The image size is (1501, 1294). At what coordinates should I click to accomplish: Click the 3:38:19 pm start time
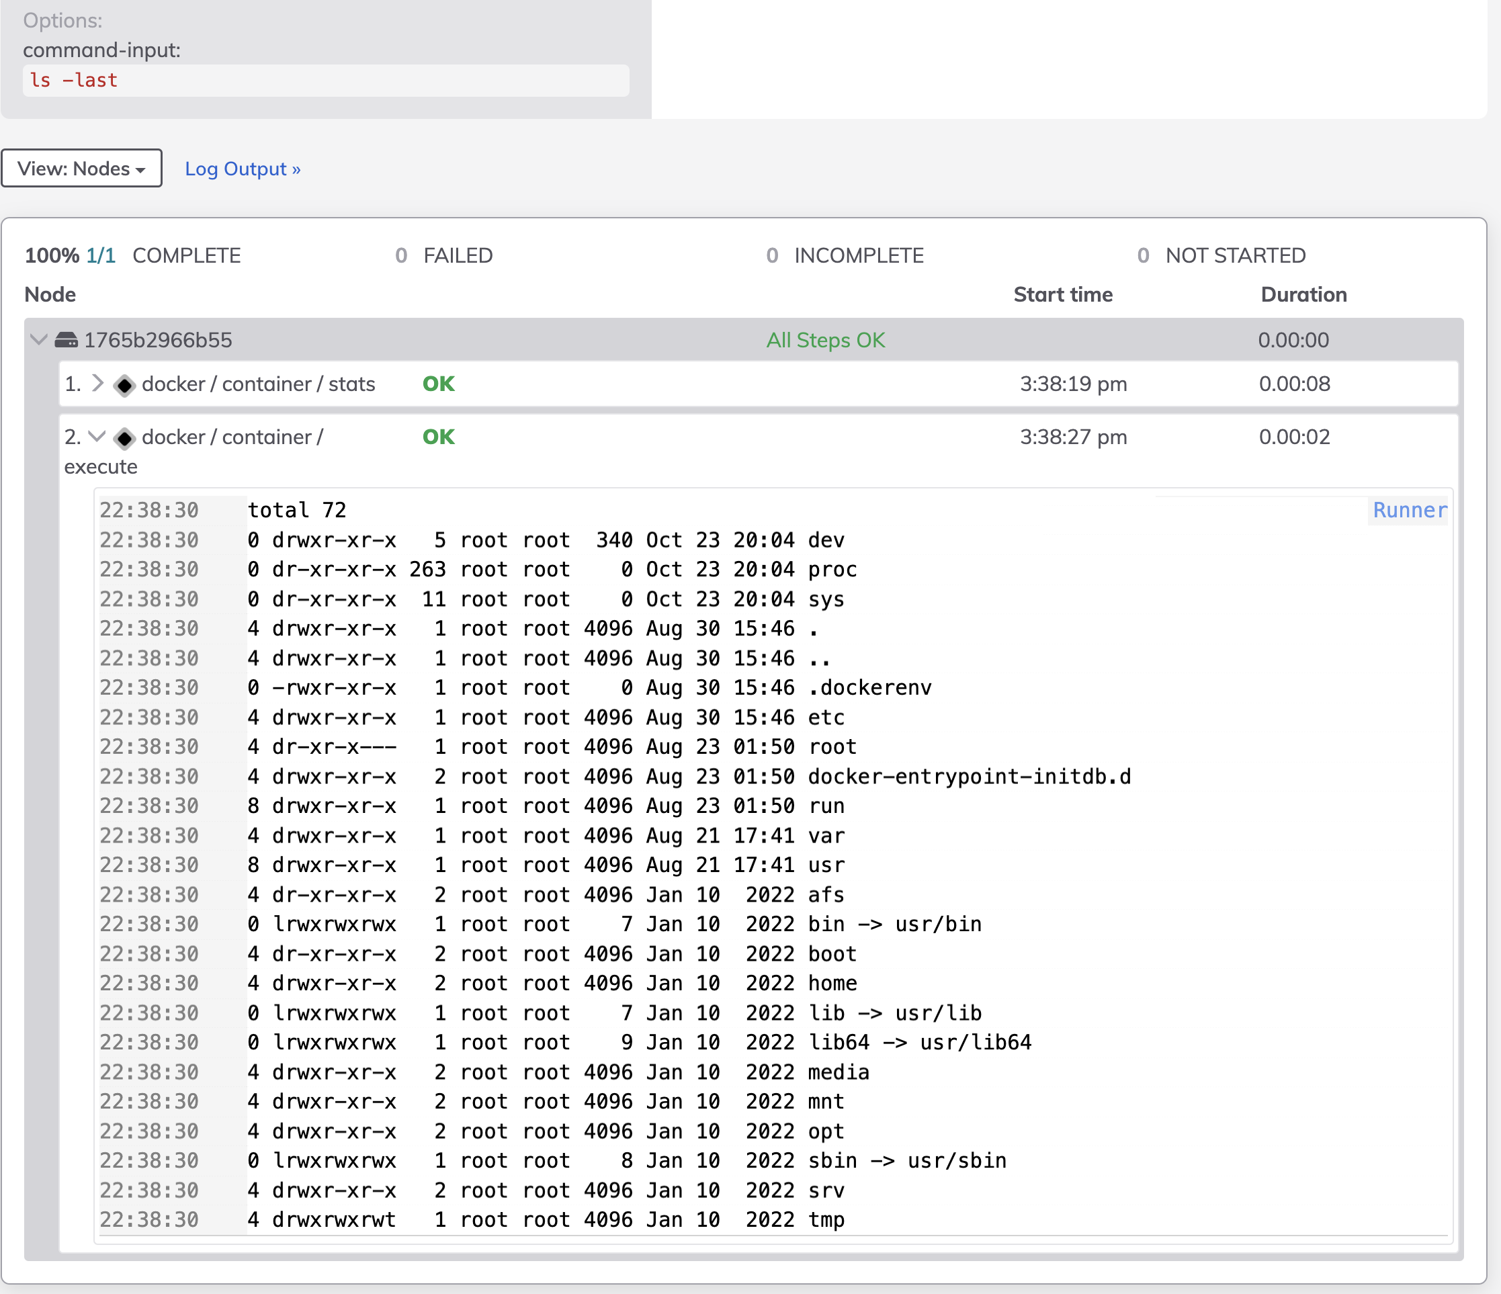(x=1074, y=384)
